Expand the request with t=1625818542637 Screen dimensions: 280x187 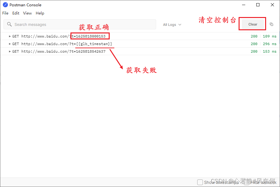pos(10,51)
